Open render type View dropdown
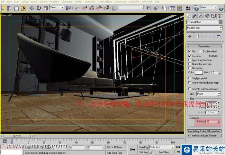Viewport: 225px width, 155px height. (x=208, y=7)
